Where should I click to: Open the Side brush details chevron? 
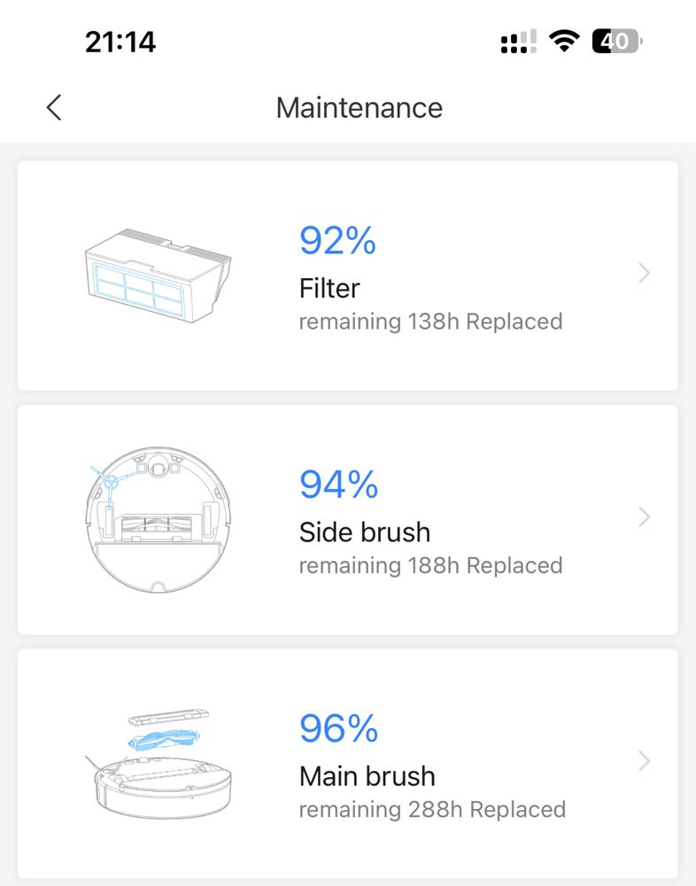[644, 517]
